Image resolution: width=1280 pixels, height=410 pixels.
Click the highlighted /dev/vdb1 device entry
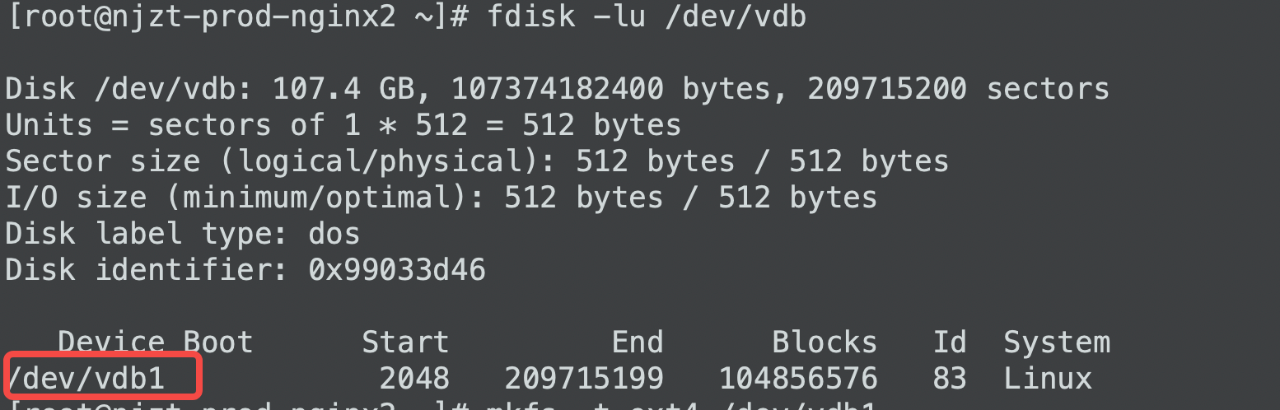pos(86,378)
